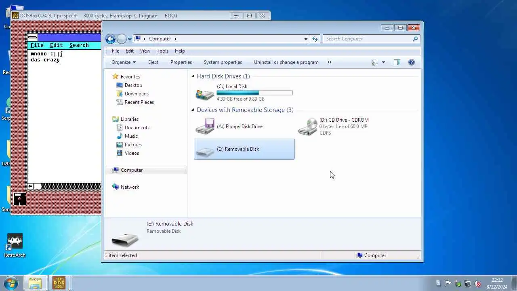
Task: Select the (D:) CD Drive CDROM icon
Action: click(308, 127)
